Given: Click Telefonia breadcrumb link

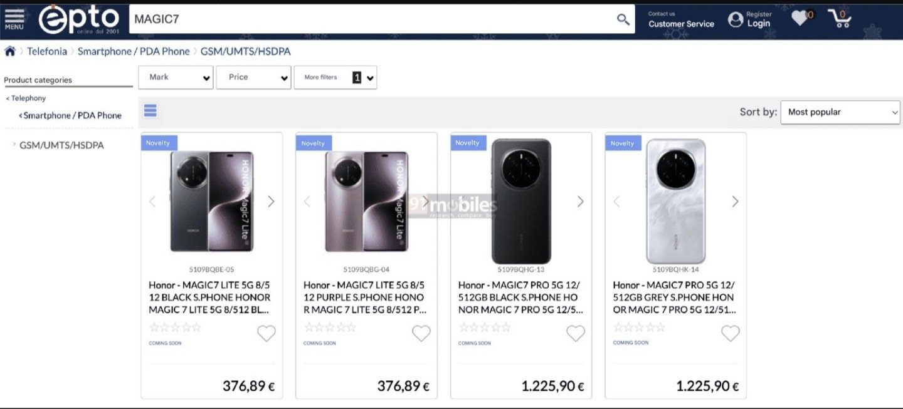Looking at the screenshot, I should click(47, 51).
